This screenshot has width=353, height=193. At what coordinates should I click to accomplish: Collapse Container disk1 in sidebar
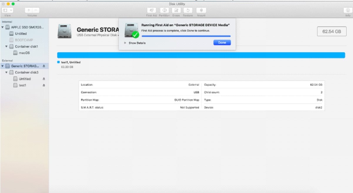(6, 47)
